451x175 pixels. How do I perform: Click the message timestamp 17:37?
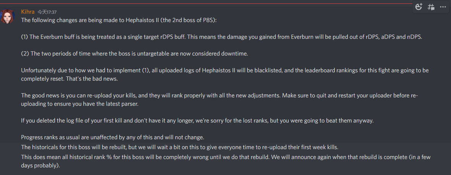(47, 12)
